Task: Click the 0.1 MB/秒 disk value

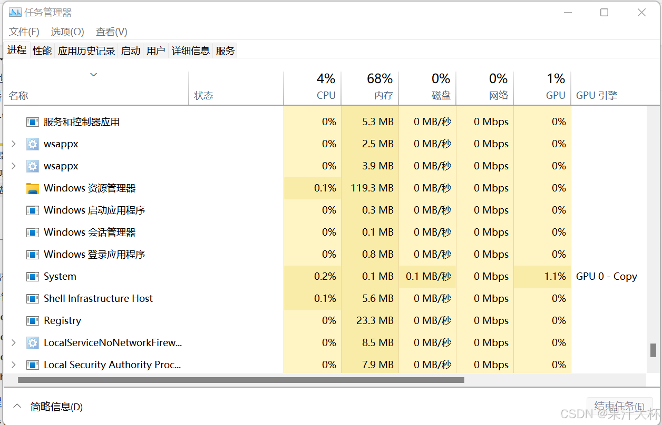Action: pyautogui.click(x=429, y=277)
